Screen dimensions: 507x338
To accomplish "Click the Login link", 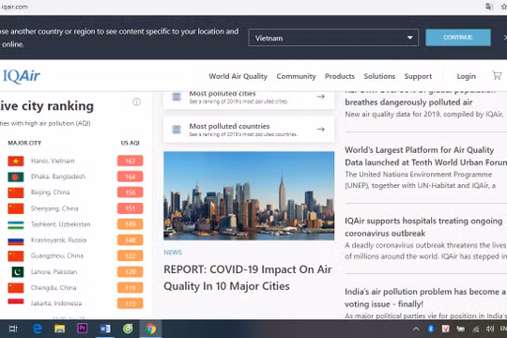I will click(x=466, y=76).
